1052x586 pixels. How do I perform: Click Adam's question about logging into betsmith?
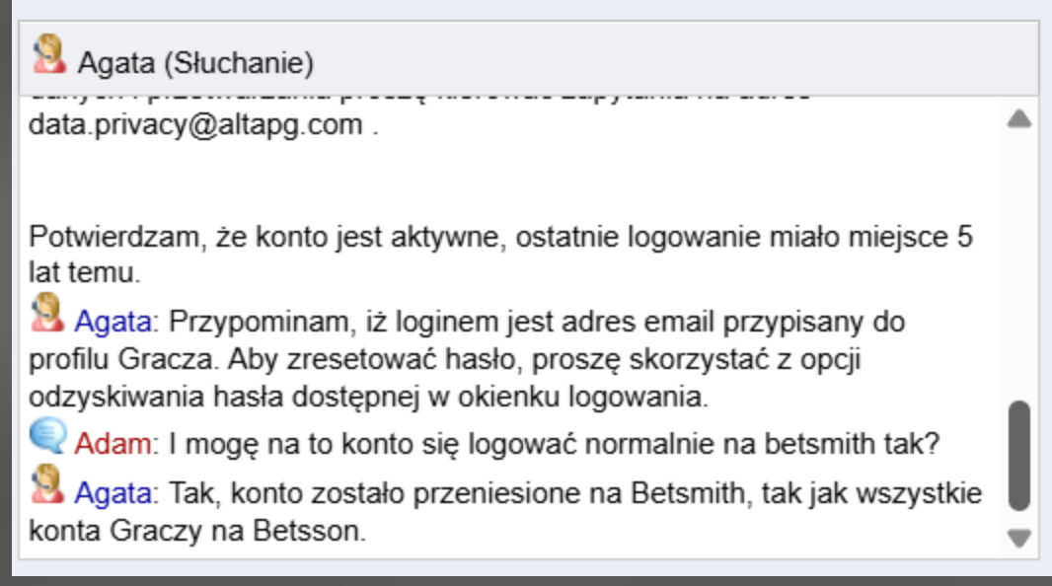[554, 444]
